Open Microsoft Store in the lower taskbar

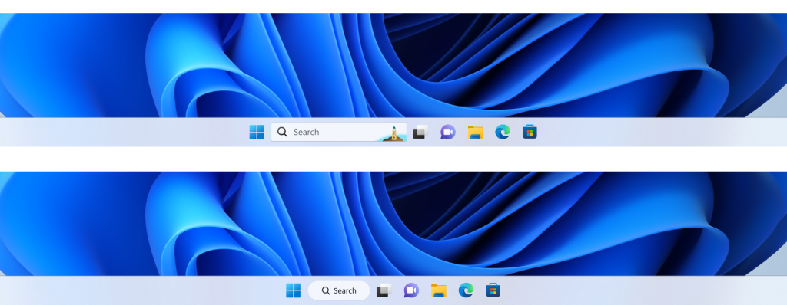493,290
